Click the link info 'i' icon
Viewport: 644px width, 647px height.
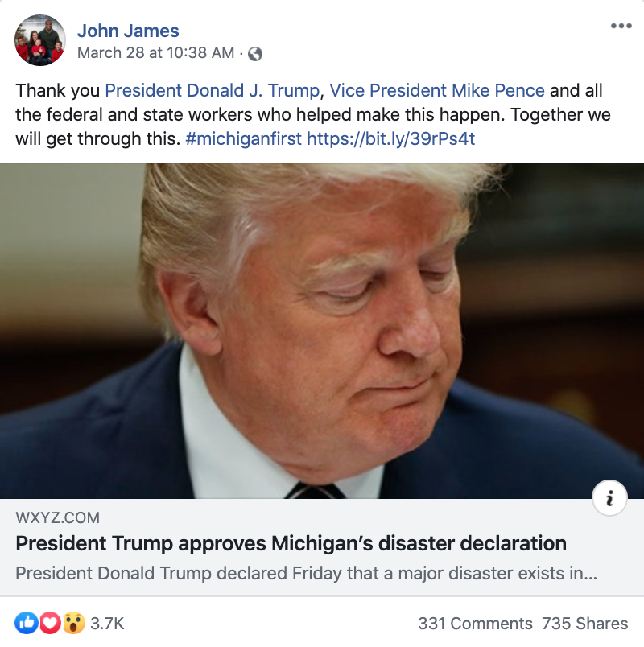click(609, 498)
